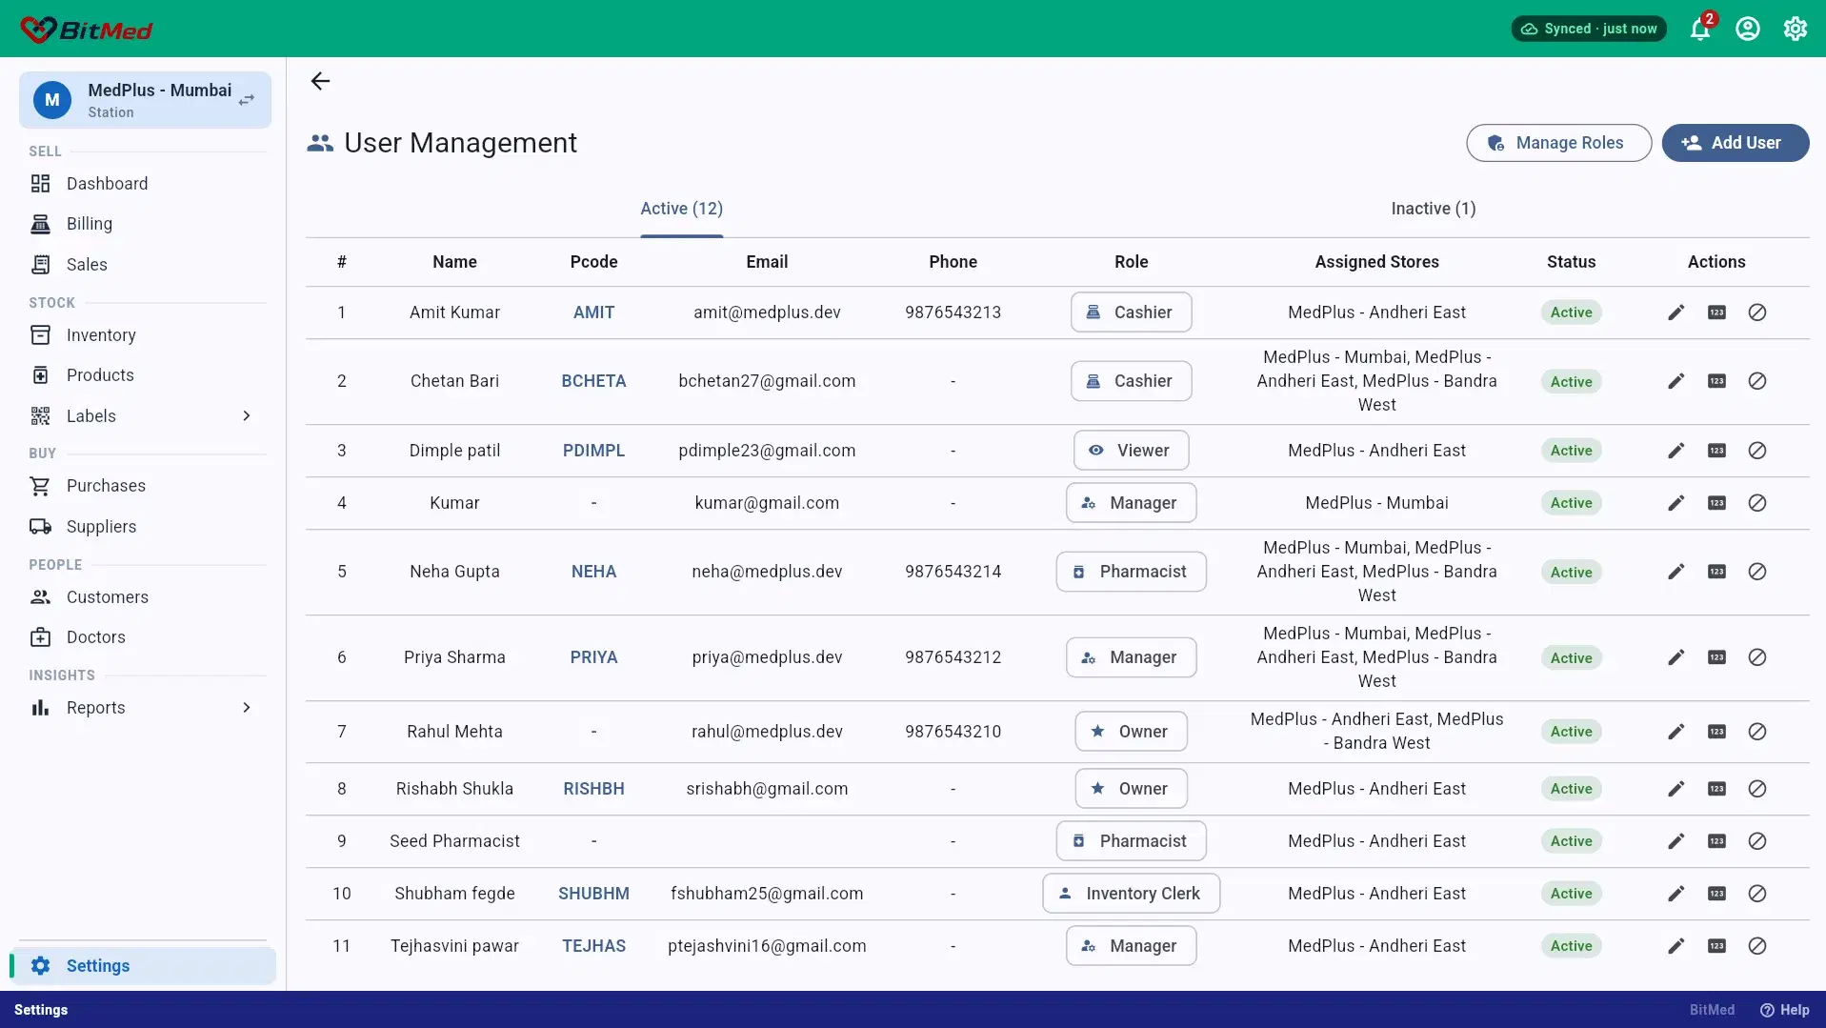This screenshot has width=1826, height=1028.
Task: Click the Synced just now status badge
Action: (1589, 29)
